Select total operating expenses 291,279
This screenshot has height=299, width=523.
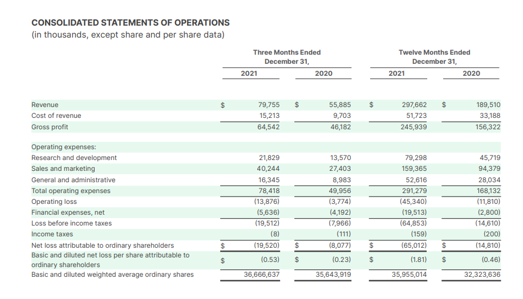(414, 191)
